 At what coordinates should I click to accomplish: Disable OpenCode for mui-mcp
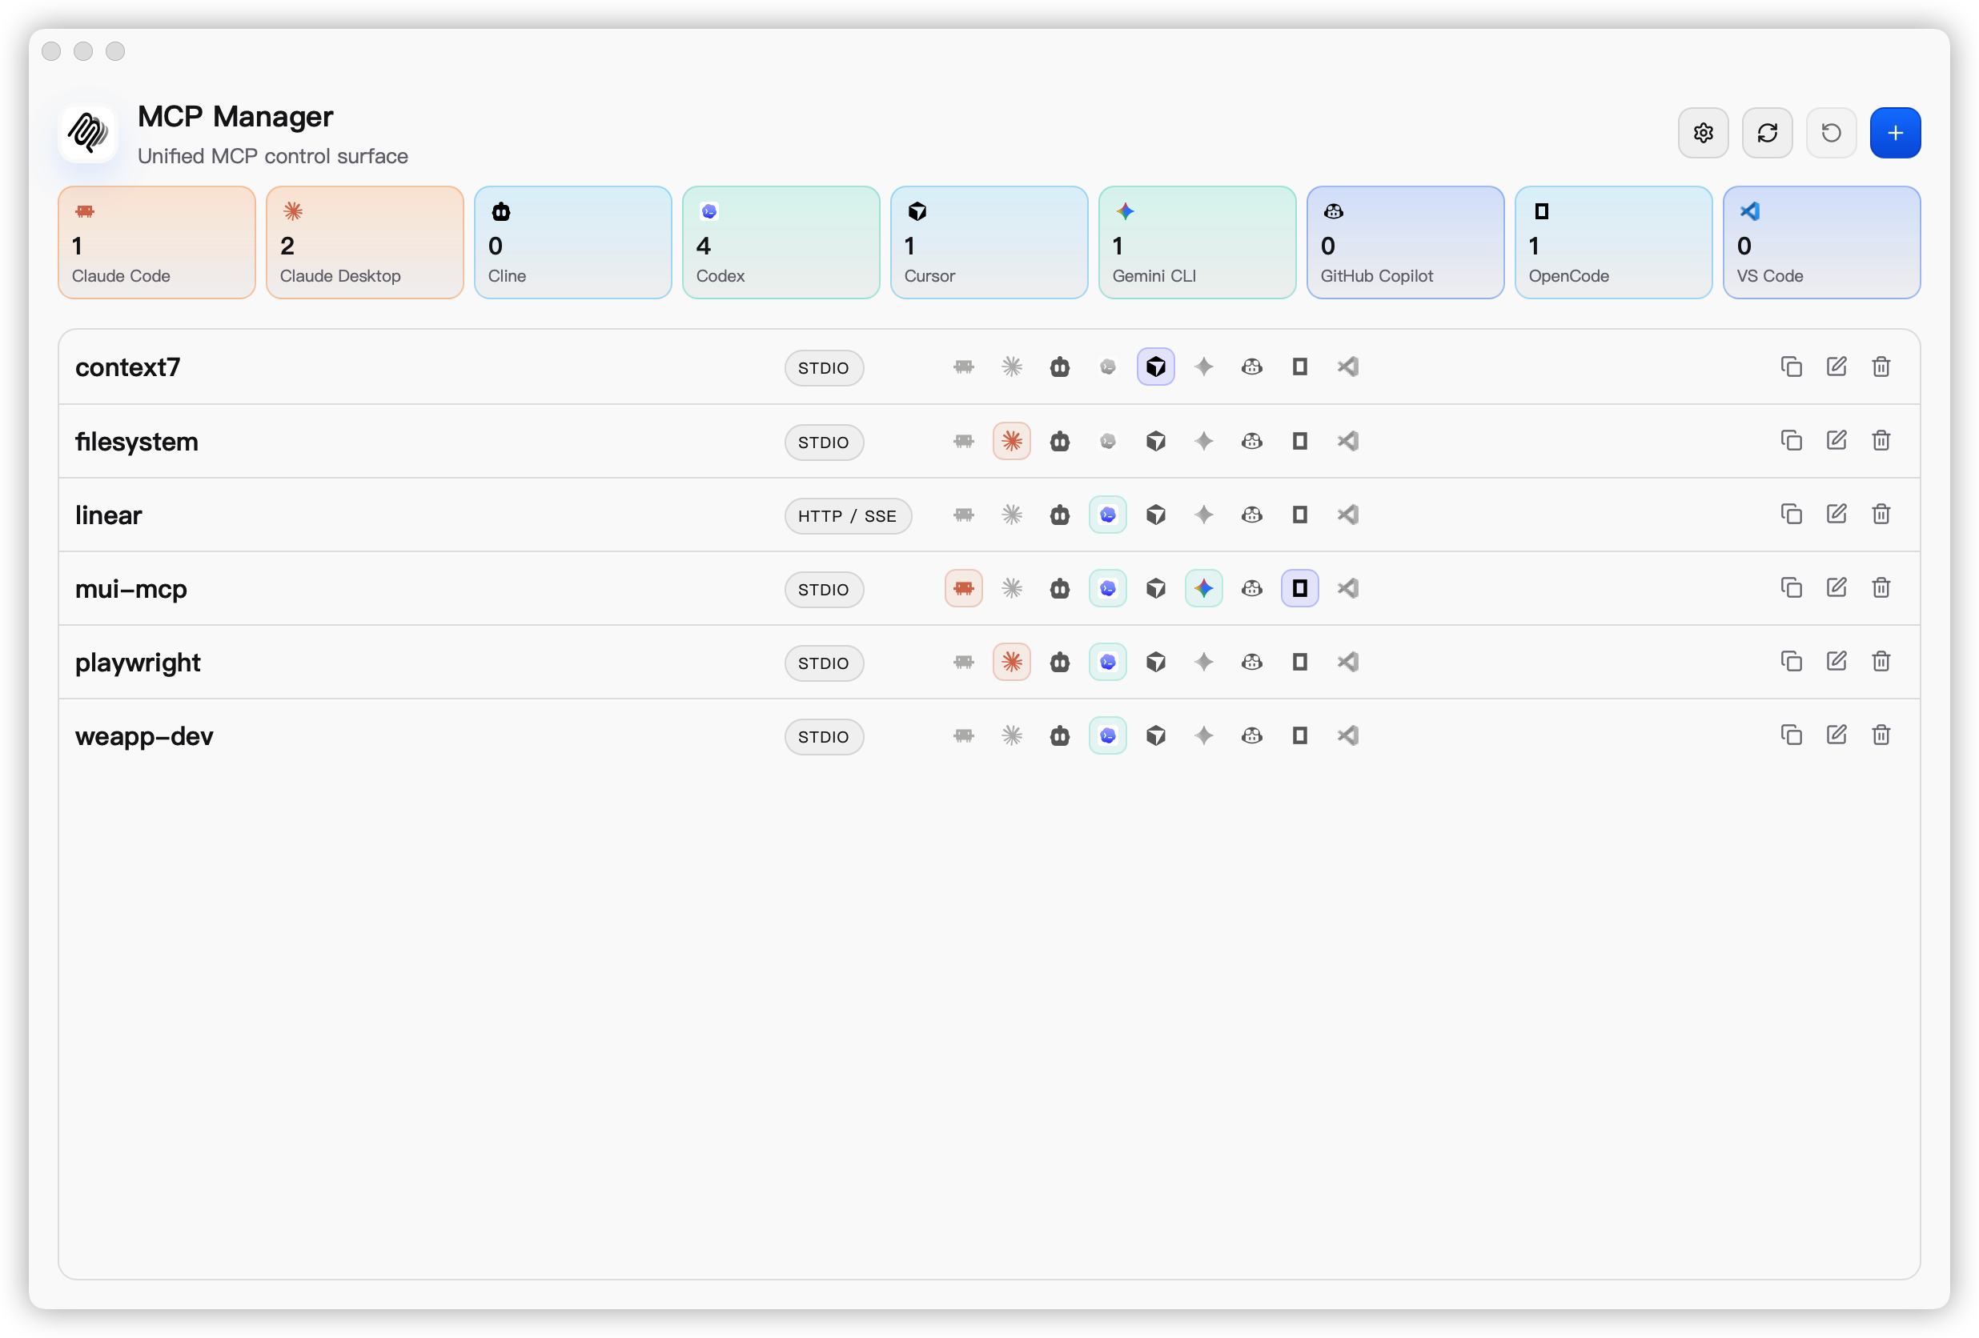[x=1299, y=588]
